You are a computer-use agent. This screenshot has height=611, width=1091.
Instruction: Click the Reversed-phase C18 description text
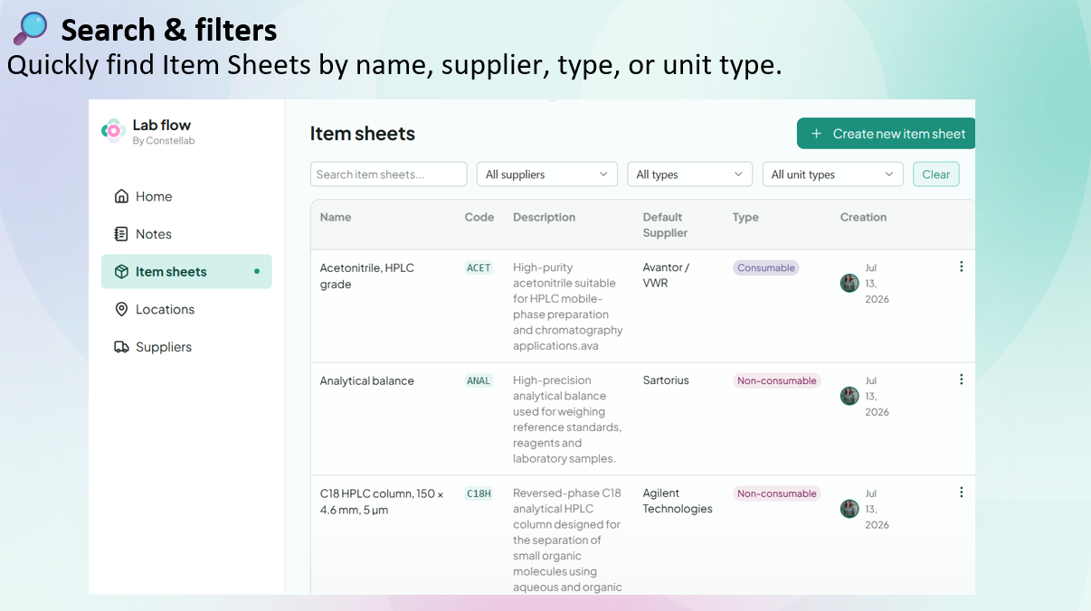point(567,540)
